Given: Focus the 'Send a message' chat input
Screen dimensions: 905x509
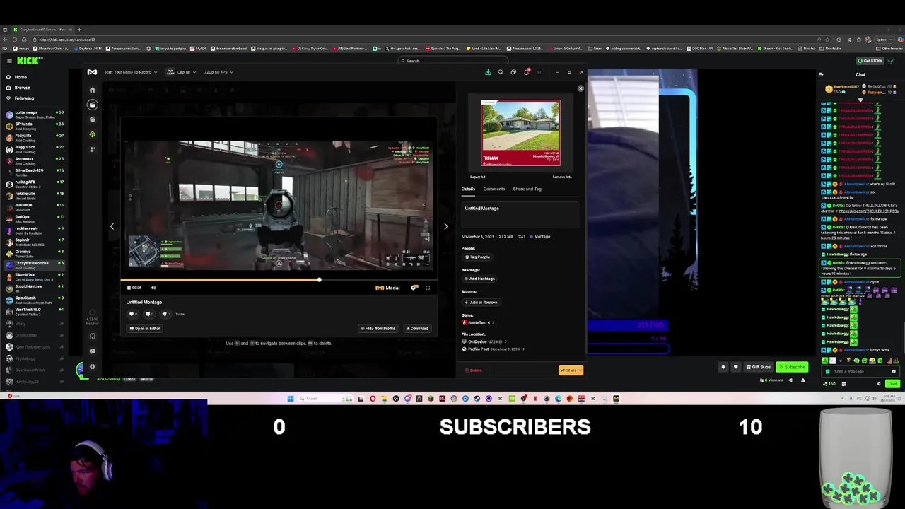Looking at the screenshot, I should tap(860, 372).
